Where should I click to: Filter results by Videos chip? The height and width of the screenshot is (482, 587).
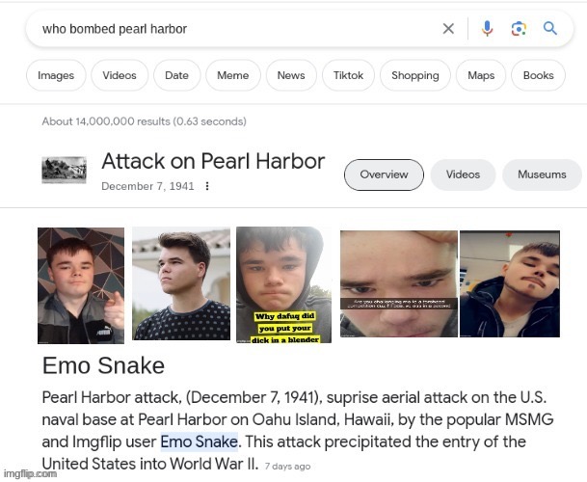[x=120, y=75]
